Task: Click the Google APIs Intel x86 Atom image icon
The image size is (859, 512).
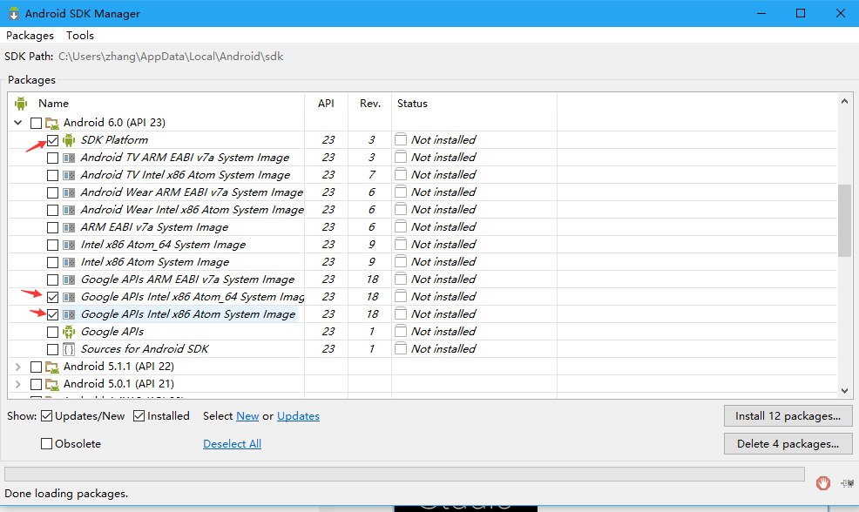Action: coord(69,315)
